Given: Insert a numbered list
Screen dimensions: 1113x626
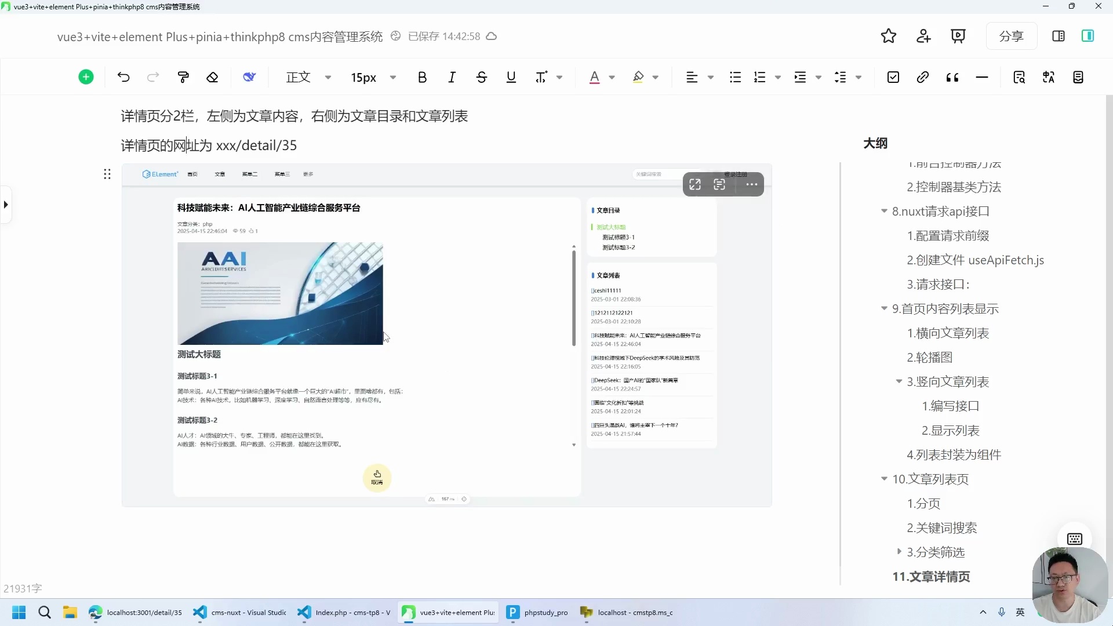Looking at the screenshot, I should tap(759, 77).
